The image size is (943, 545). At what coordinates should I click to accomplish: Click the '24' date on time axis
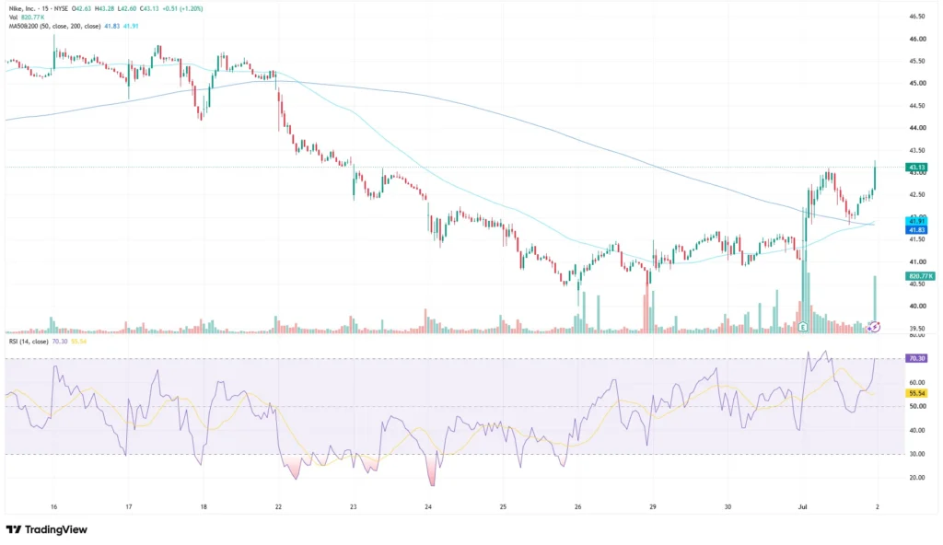pos(428,507)
